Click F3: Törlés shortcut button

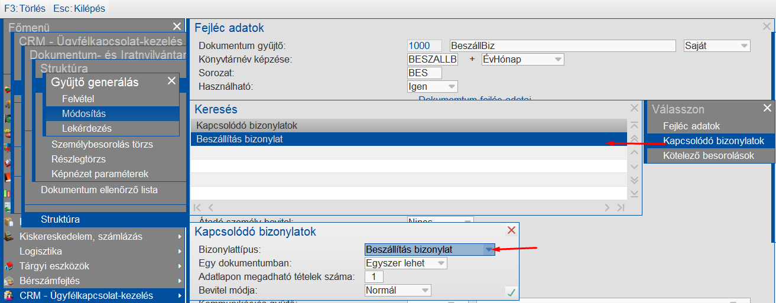[x=24, y=9]
